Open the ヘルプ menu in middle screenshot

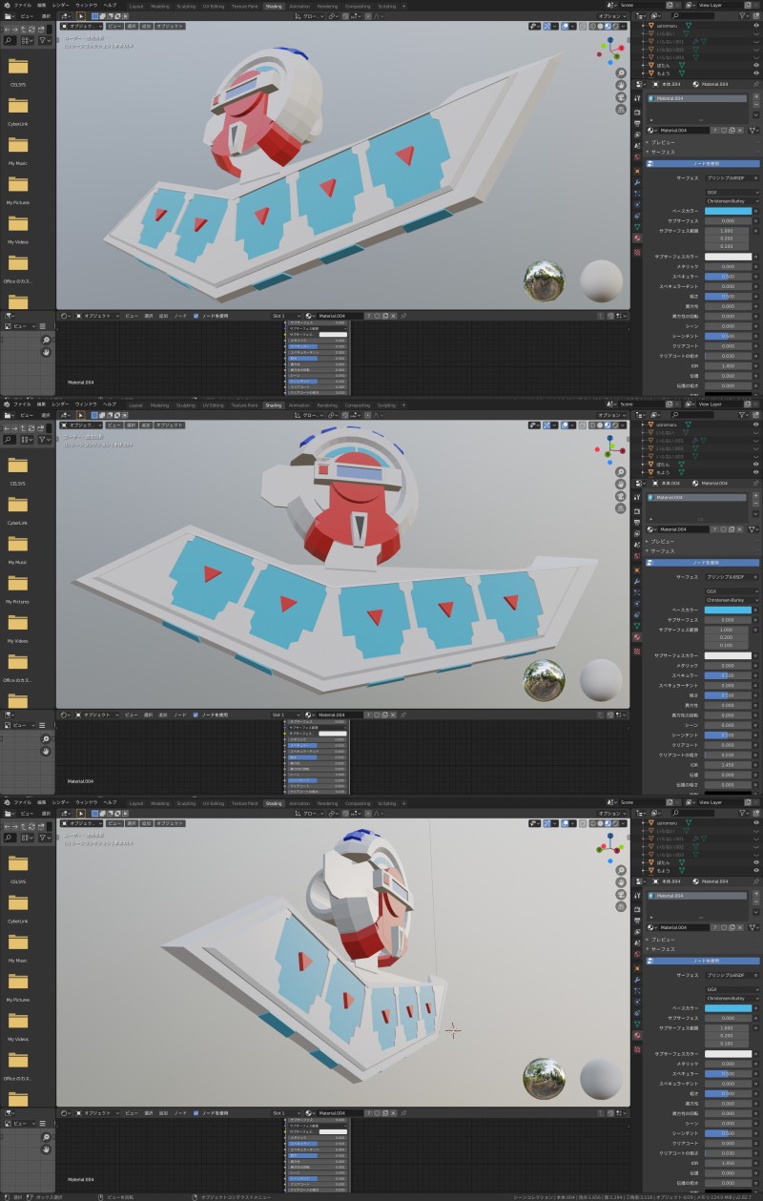coord(110,404)
